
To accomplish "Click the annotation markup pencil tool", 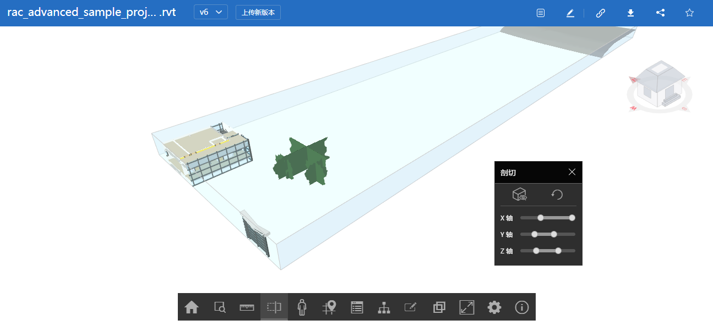I will pyautogui.click(x=411, y=307).
